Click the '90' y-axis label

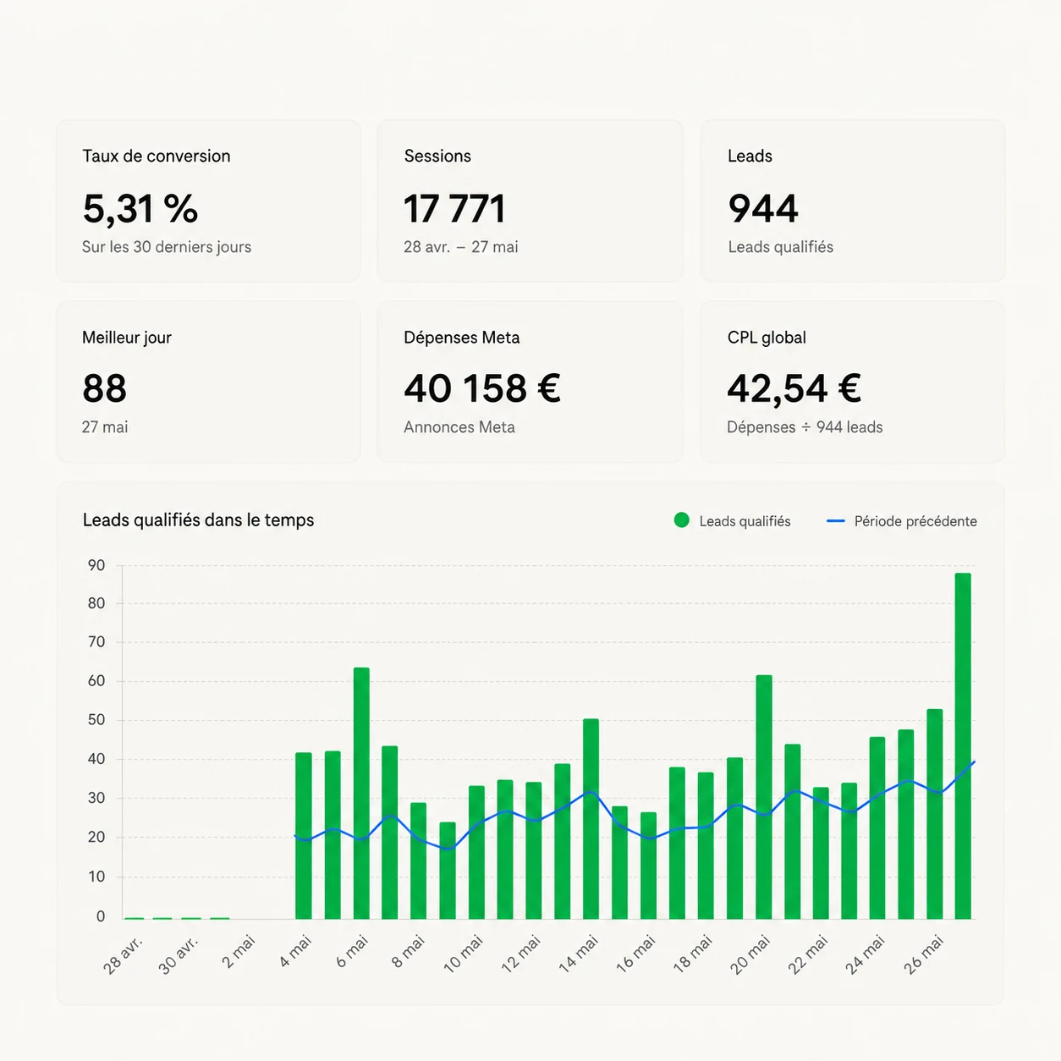click(x=96, y=565)
